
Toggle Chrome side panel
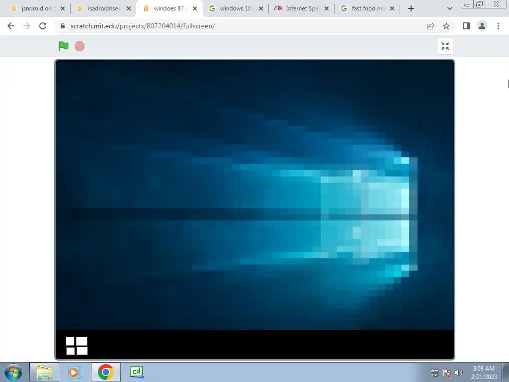click(466, 26)
